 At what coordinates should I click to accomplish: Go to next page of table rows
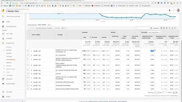tap(177, 93)
